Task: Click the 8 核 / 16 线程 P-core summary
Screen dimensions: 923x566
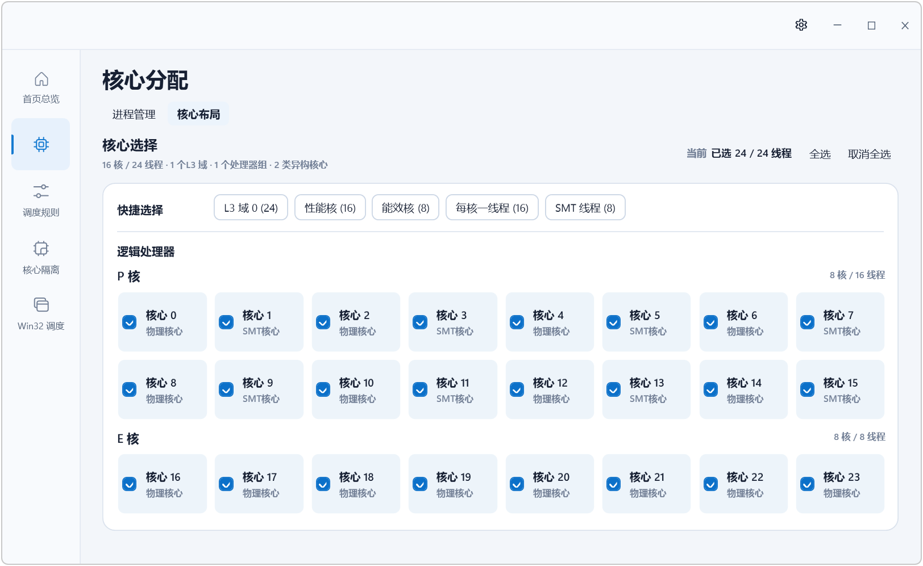Action: (857, 275)
